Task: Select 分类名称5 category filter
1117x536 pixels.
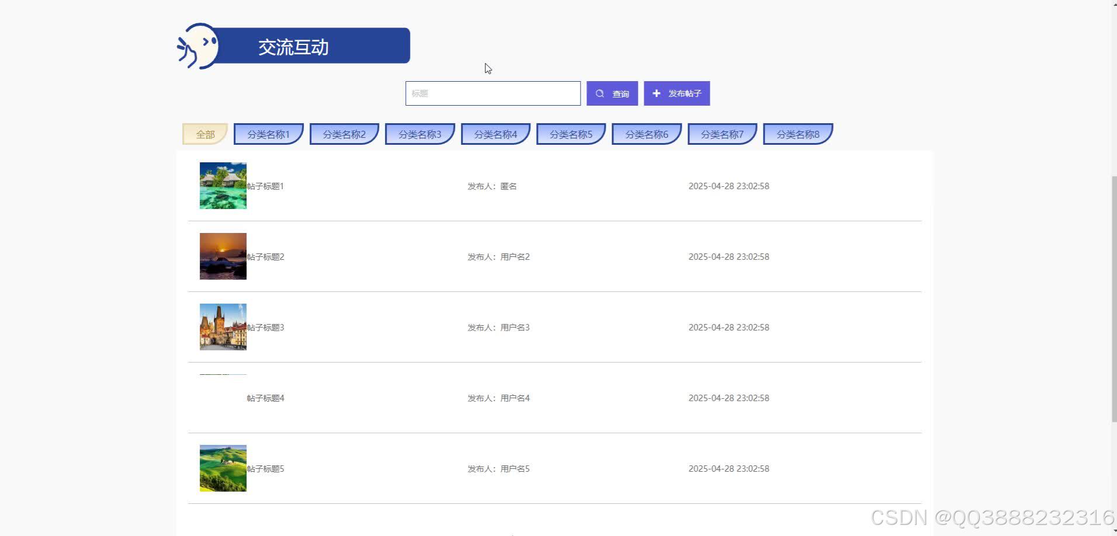Action: [571, 134]
